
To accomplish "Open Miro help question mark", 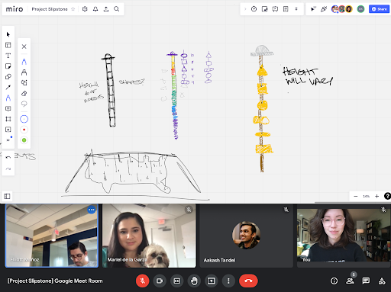I will click(387, 196).
